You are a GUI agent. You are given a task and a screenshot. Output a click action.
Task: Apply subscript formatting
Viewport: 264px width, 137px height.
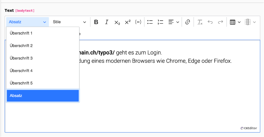tap(117, 22)
